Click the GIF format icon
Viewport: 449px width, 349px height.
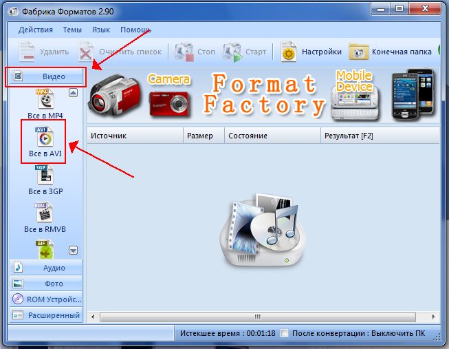point(45,250)
